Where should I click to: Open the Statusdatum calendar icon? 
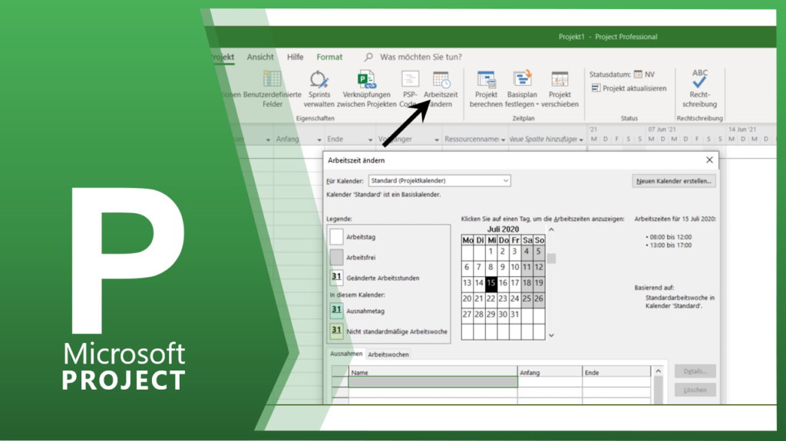click(x=638, y=74)
